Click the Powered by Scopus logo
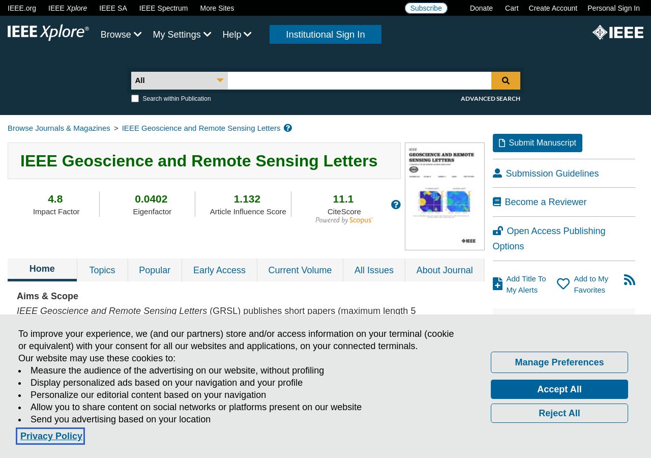The image size is (651, 458). coord(344,220)
